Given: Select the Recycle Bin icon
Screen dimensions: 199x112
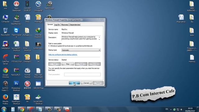Looking at the screenshot, I should coord(5,32).
